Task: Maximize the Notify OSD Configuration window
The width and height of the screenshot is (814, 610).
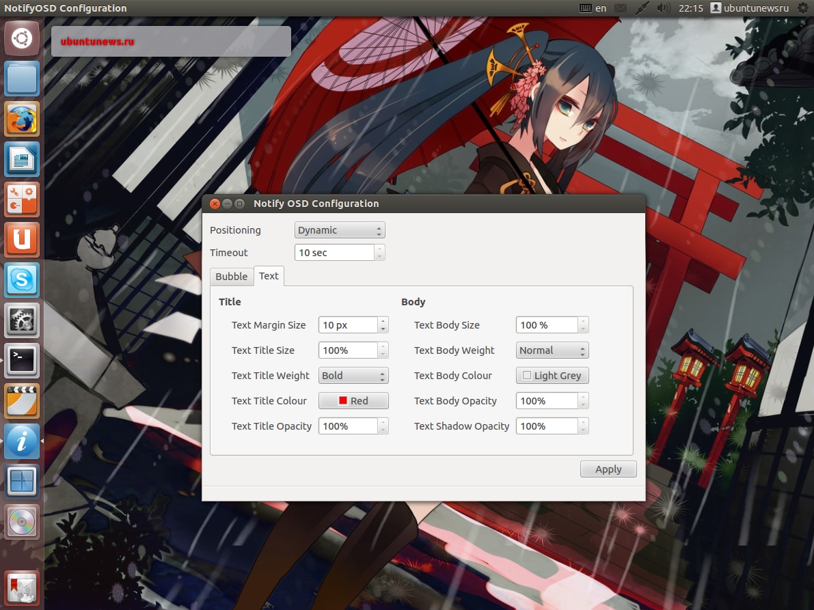Action: click(239, 204)
